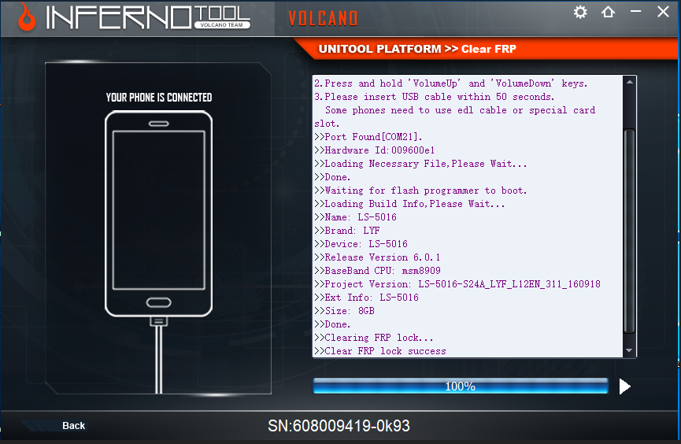Click the VOLCANO label in header
681x444 pixels.
(x=323, y=18)
